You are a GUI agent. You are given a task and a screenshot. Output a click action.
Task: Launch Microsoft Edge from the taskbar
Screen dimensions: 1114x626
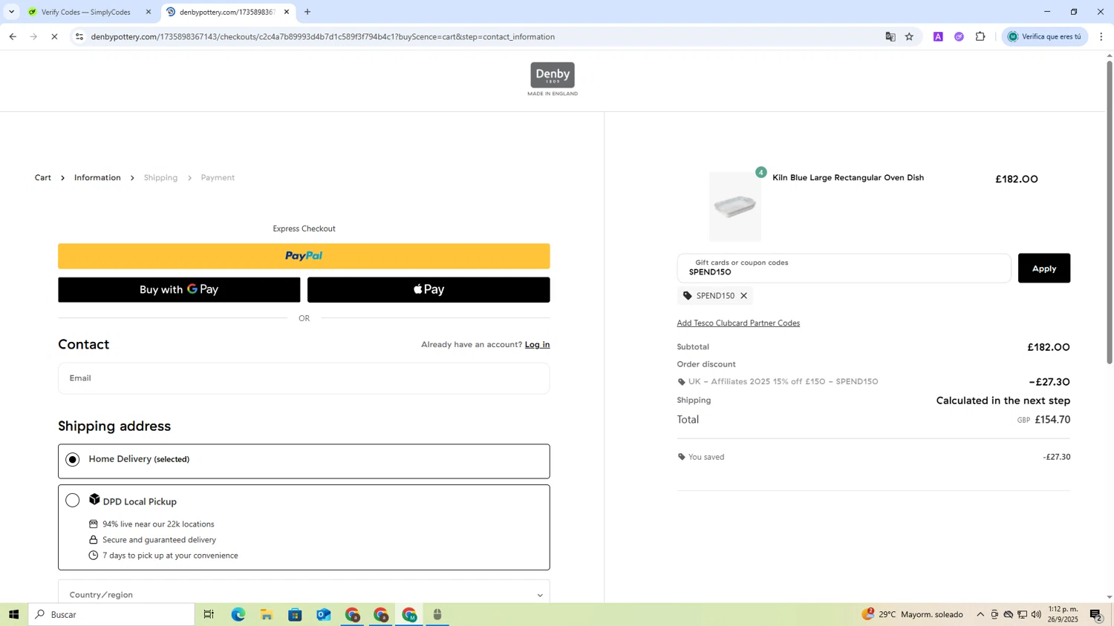pyautogui.click(x=238, y=614)
